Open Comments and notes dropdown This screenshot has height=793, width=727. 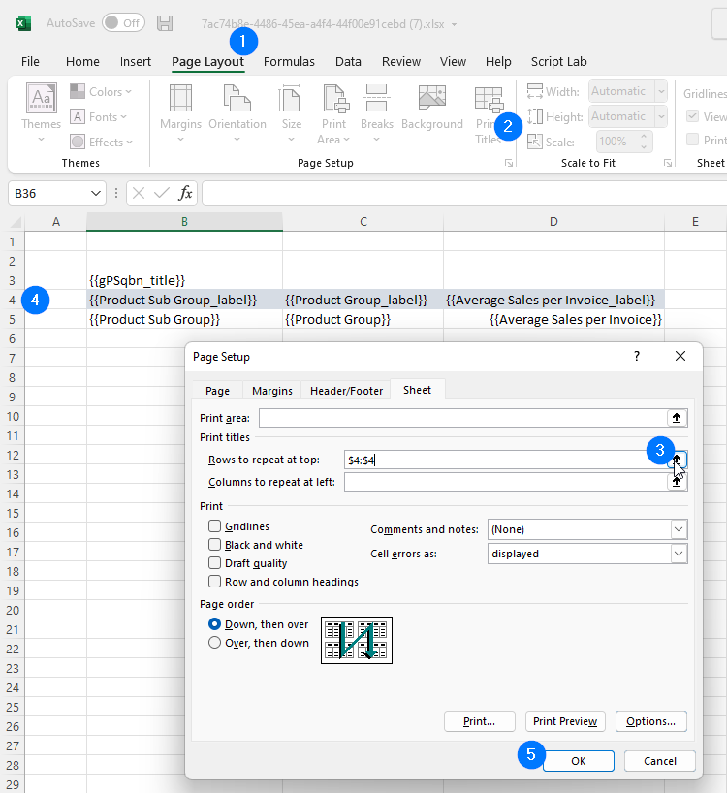(679, 529)
